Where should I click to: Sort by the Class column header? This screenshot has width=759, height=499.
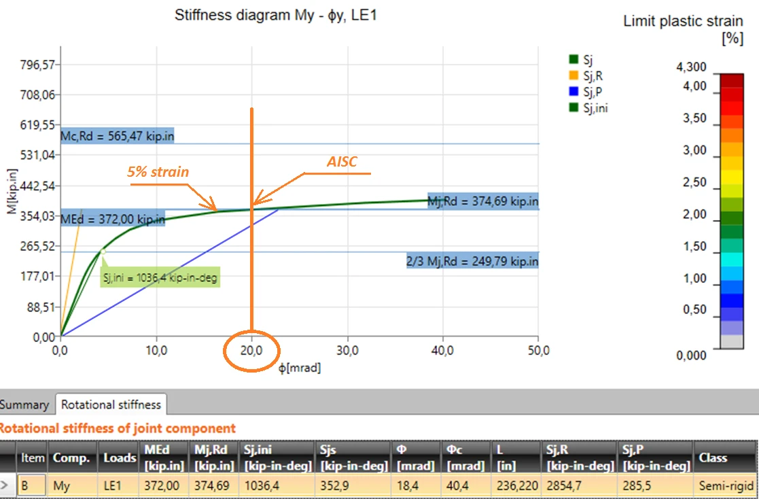(724, 458)
